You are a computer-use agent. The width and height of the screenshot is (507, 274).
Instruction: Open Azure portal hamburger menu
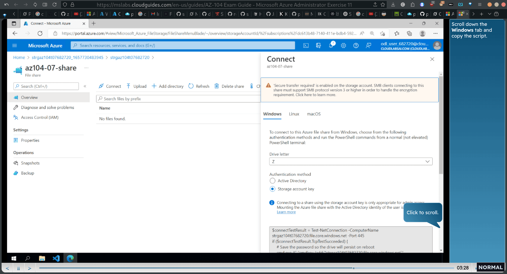(x=15, y=46)
